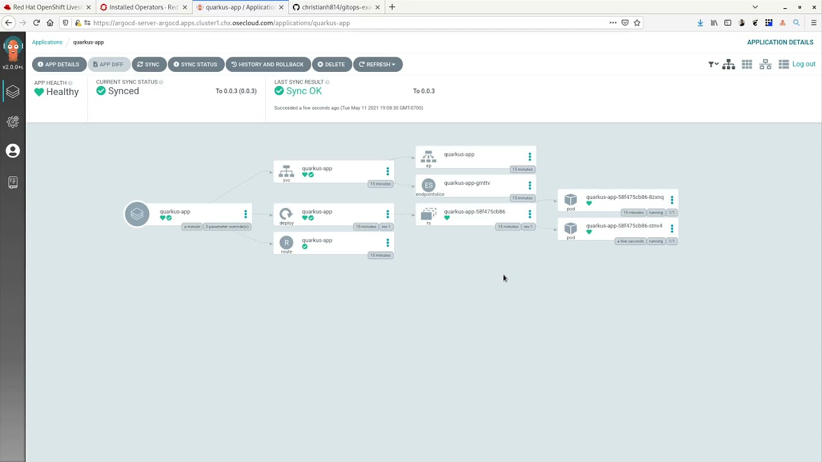
Task: Reload the page in browser
Action: (36, 23)
